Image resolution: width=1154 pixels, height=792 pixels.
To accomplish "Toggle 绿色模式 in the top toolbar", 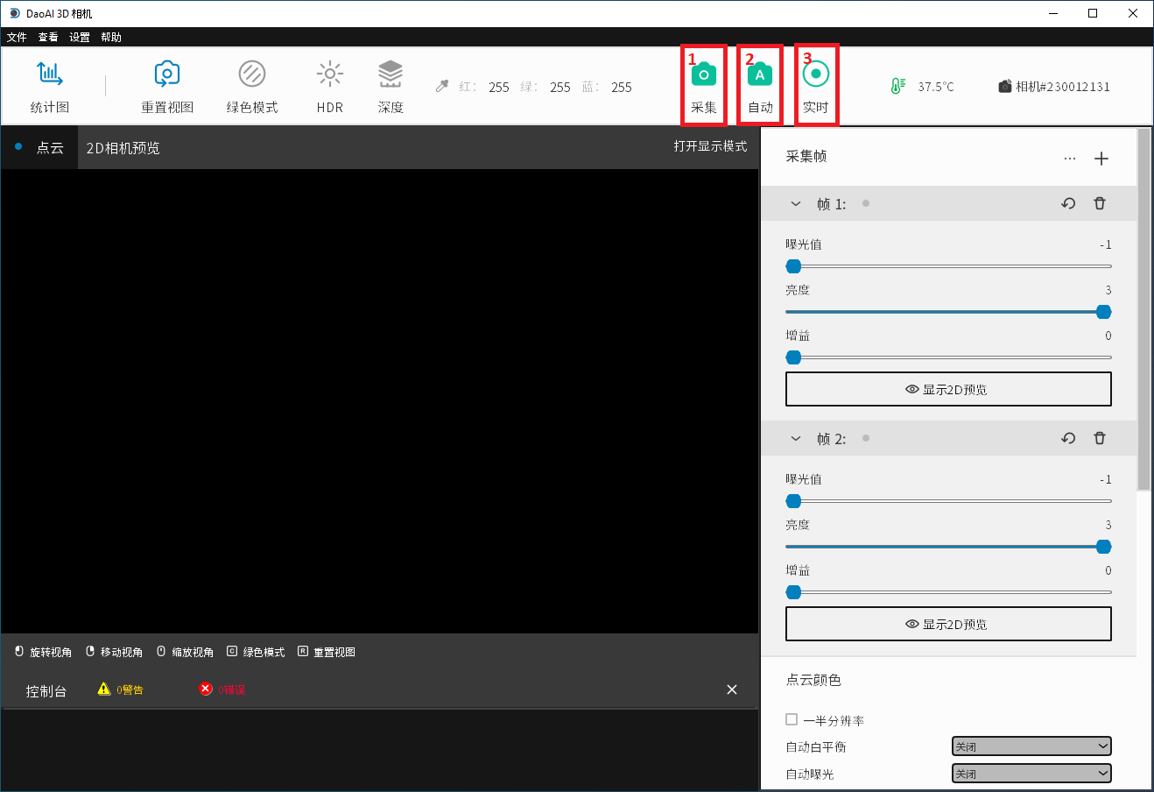I will click(252, 86).
